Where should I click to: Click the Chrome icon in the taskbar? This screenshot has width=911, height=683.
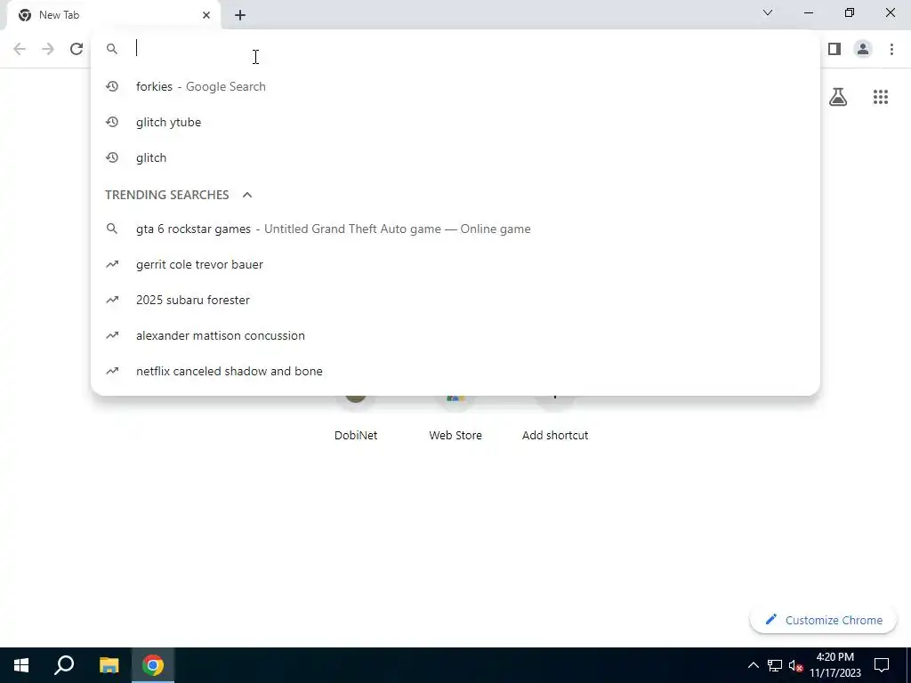153,665
